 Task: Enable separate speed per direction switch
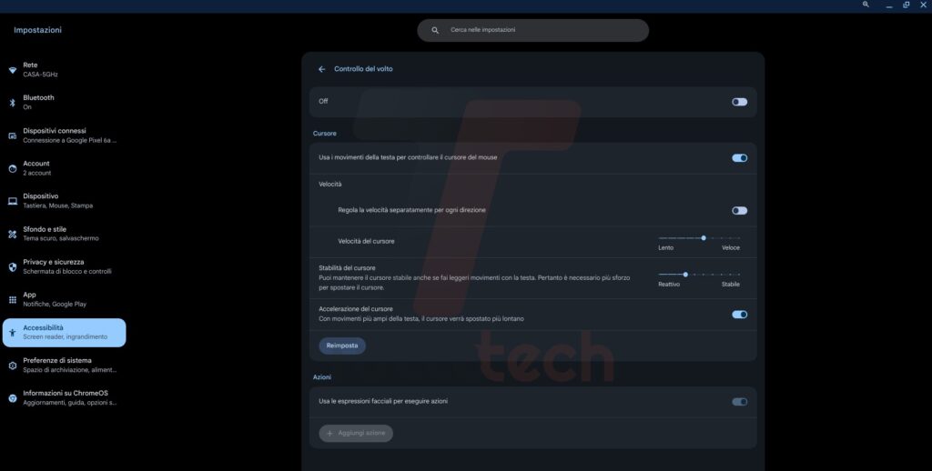coord(739,210)
